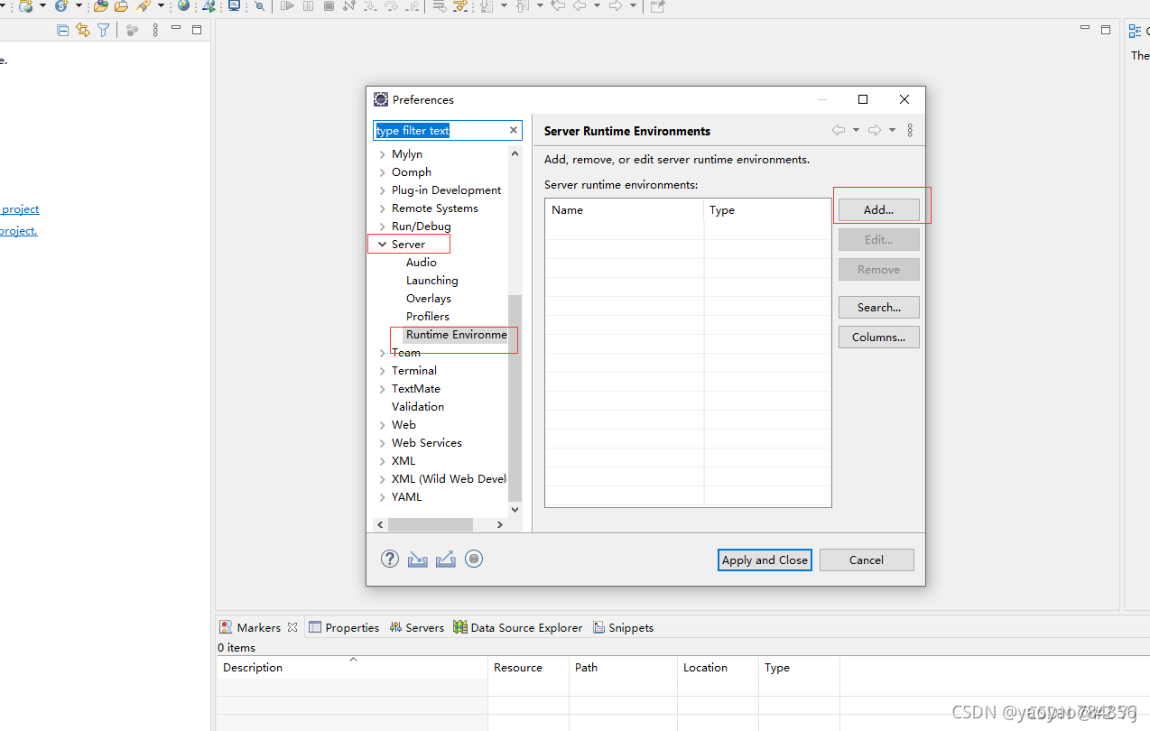Screen dimensions: 1150x731
Task: Switch to the Servers tab
Action: [x=417, y=627]
